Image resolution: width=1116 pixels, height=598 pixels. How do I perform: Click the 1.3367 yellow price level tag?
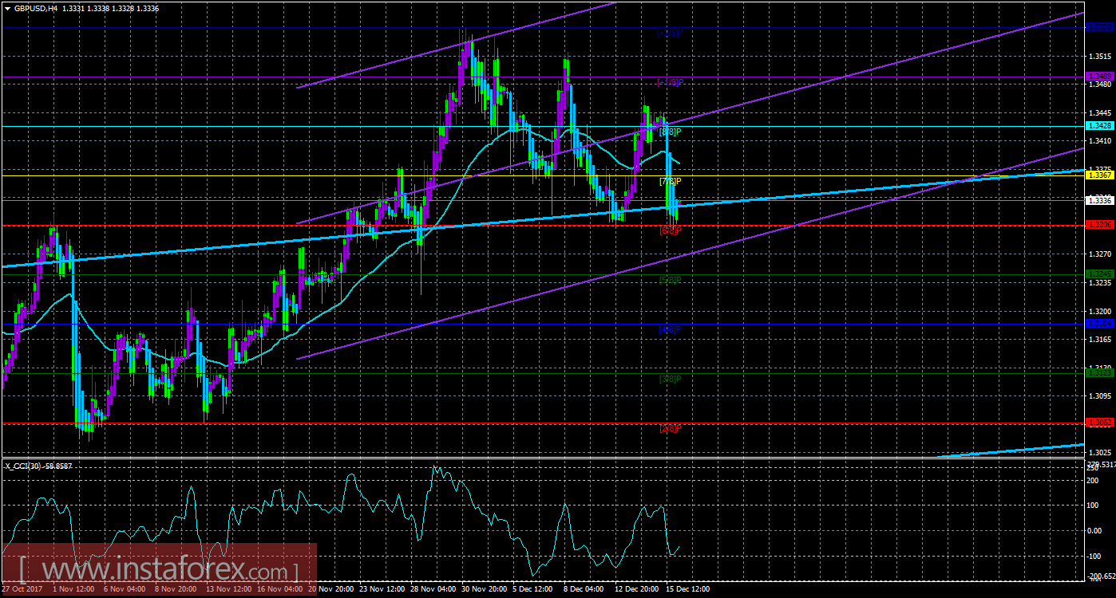pos(1099,175)
